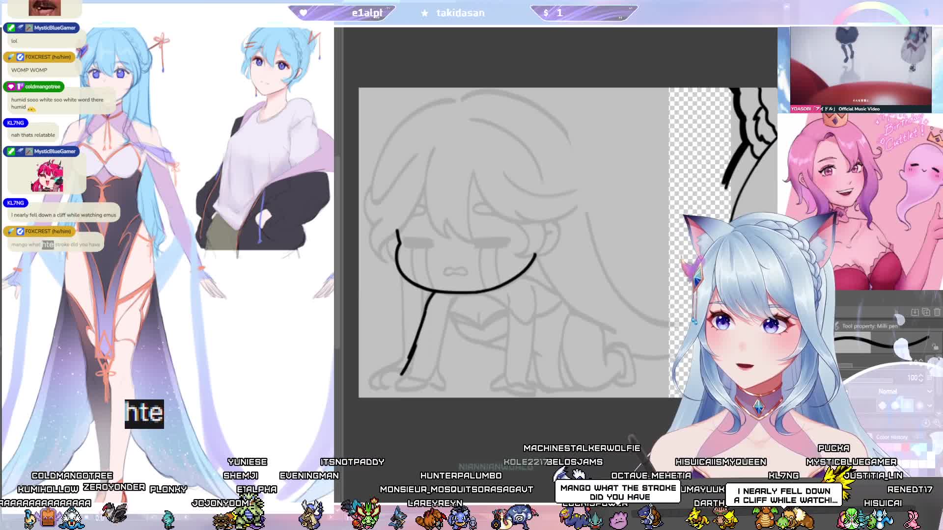
Task: Click the brush stroke preview of Milli pen
Action: (882, 342)
